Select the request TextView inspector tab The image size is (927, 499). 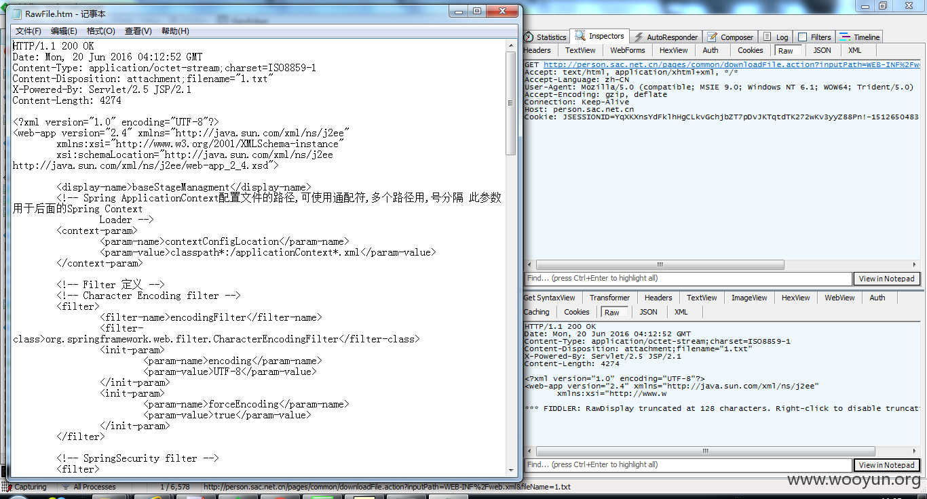[580, 50]
